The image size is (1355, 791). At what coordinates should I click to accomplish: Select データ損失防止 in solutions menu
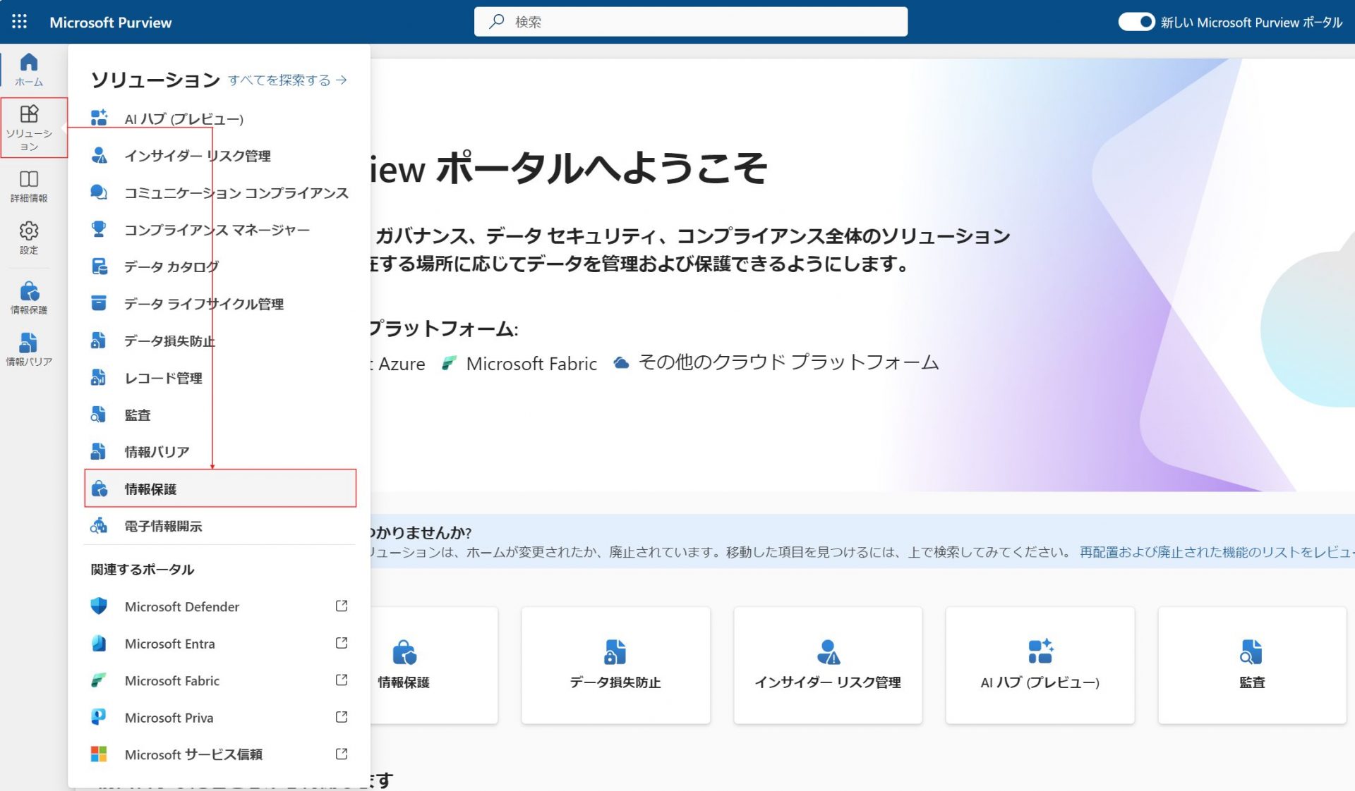pos(169,341)
